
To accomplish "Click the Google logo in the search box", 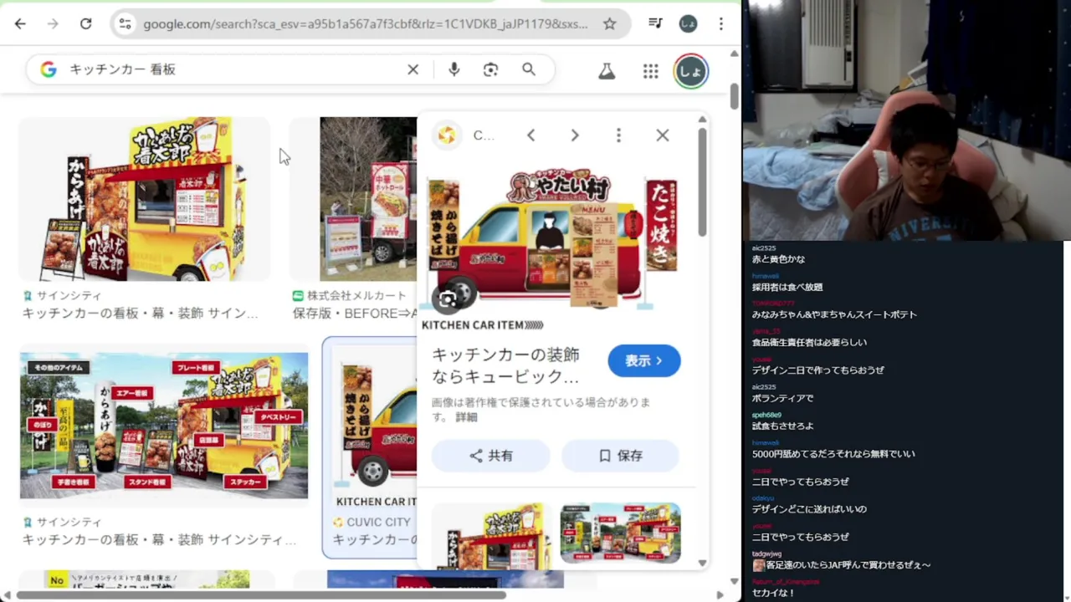I will pyautogui.click(x=49, y=69).
